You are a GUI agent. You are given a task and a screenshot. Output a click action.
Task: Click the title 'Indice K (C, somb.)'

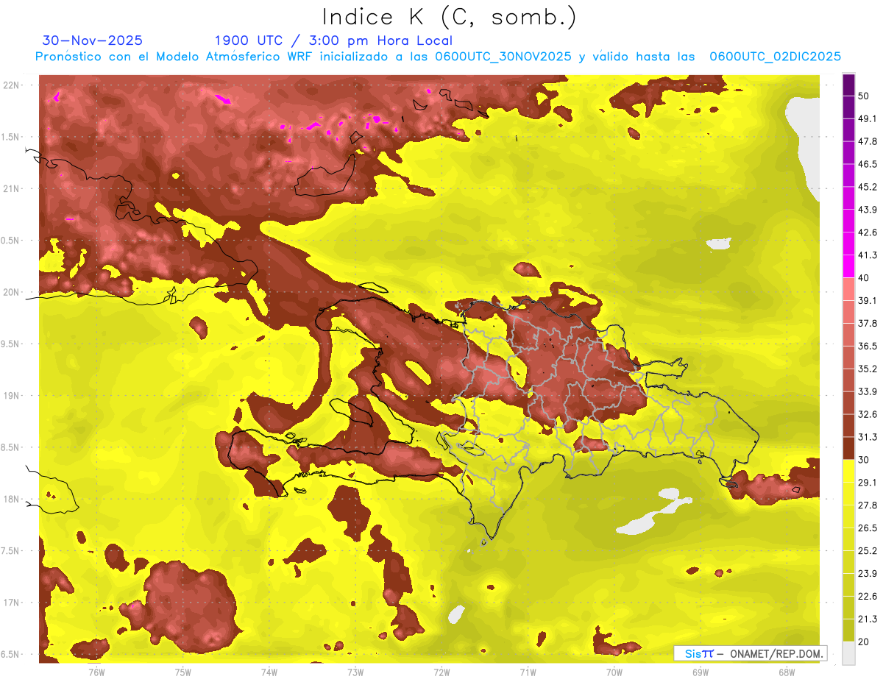(x=449, y=16)
